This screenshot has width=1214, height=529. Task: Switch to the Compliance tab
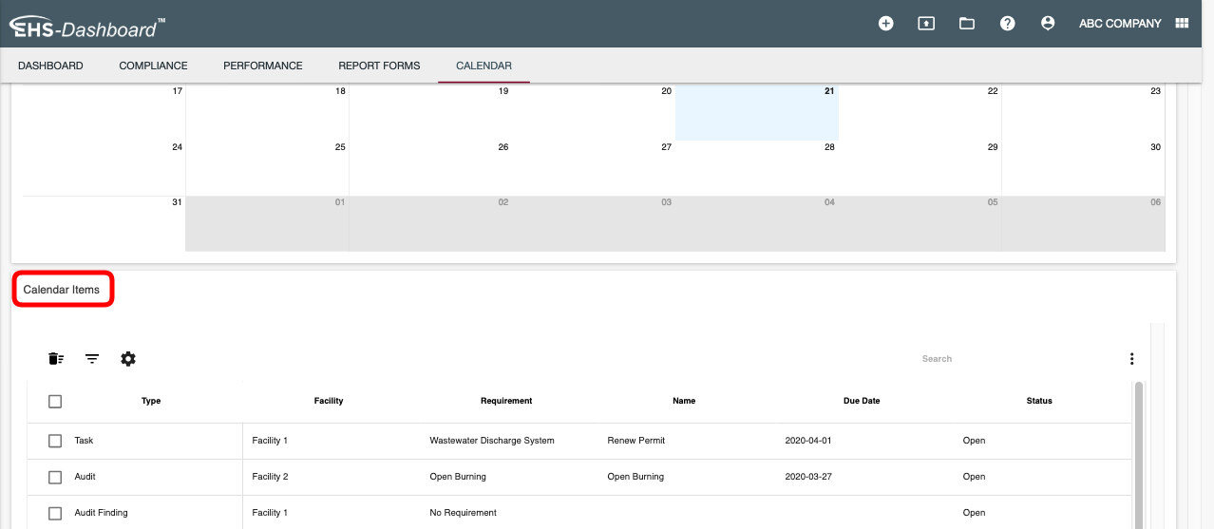click(153, 66)
